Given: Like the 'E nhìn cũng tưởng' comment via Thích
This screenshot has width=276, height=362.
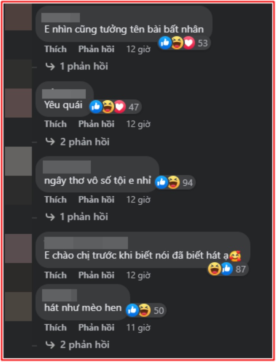Looking at the screenshot, I should tap(56, 49).
